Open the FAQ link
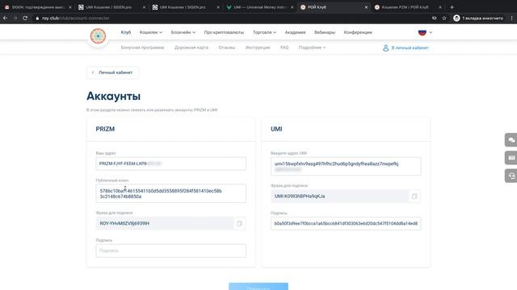 [284, 48]
